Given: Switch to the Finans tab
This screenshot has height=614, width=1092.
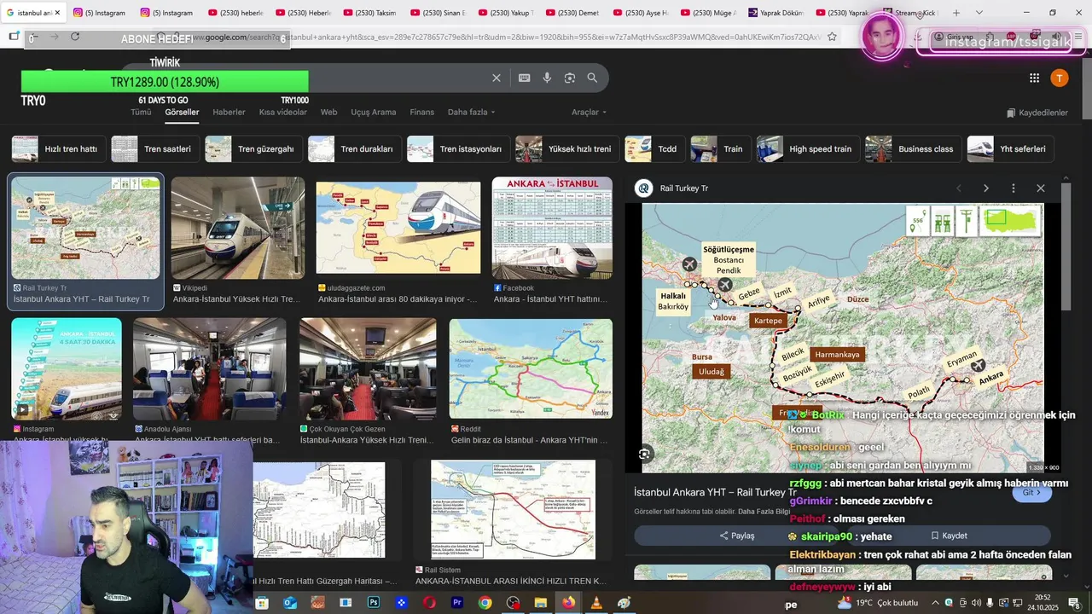Looking at the screenshot, I should click(421, 112).
